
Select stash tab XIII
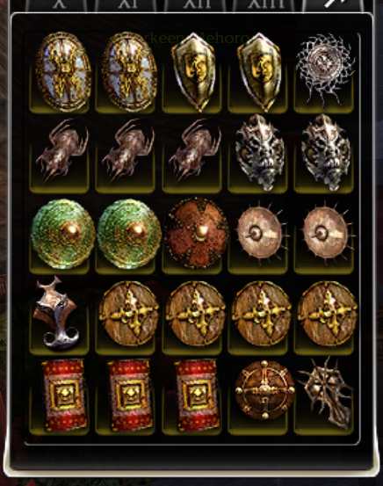tap(266, 4)
